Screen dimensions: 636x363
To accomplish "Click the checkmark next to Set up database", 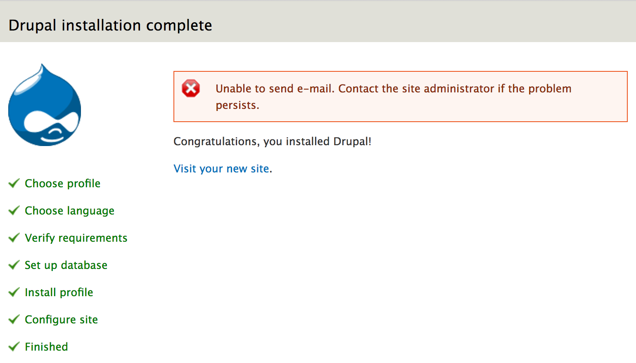I will [14, 265].
